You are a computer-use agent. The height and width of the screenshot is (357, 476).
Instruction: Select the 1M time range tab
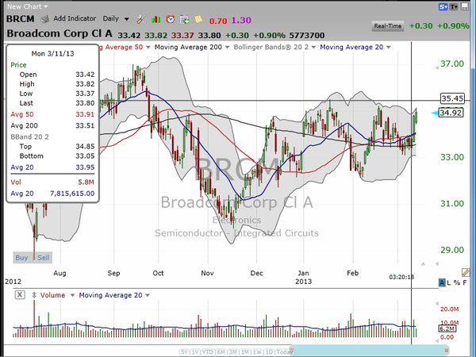coord(245,352)
